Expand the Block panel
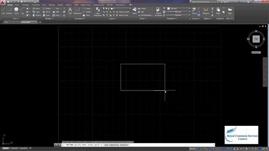Viewport: 269px width, 151px height. tap(143, 18)
